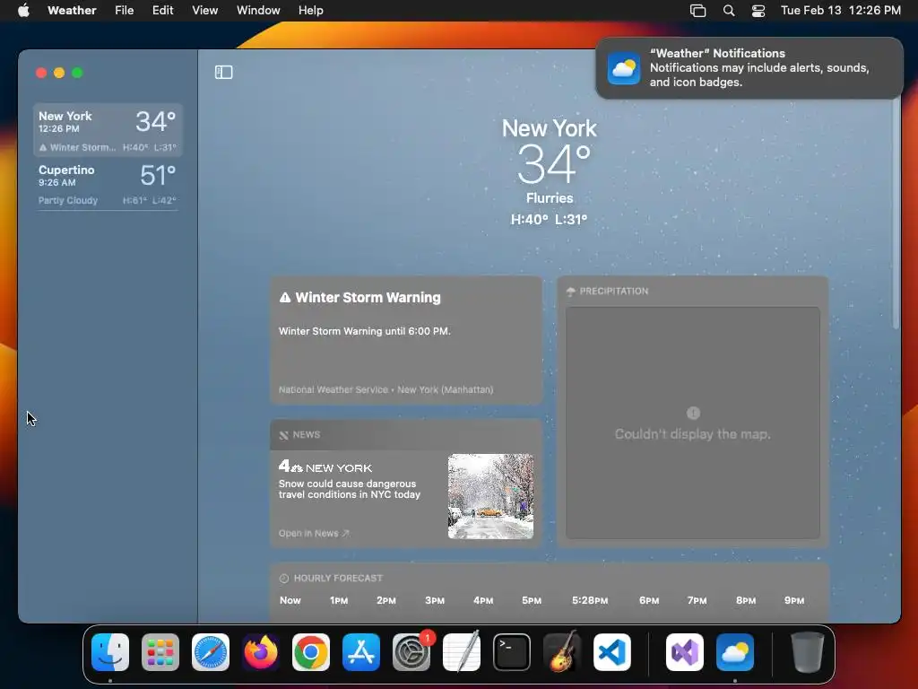Open the Trash from the Dock
This screenshot has height=689, width=918.
tap(808, 652)
